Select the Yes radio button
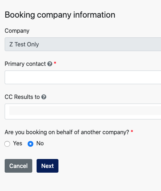 tap(7, 144)
